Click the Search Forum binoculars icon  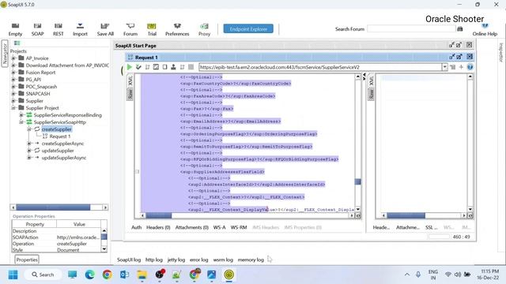[x=460, y=29]
